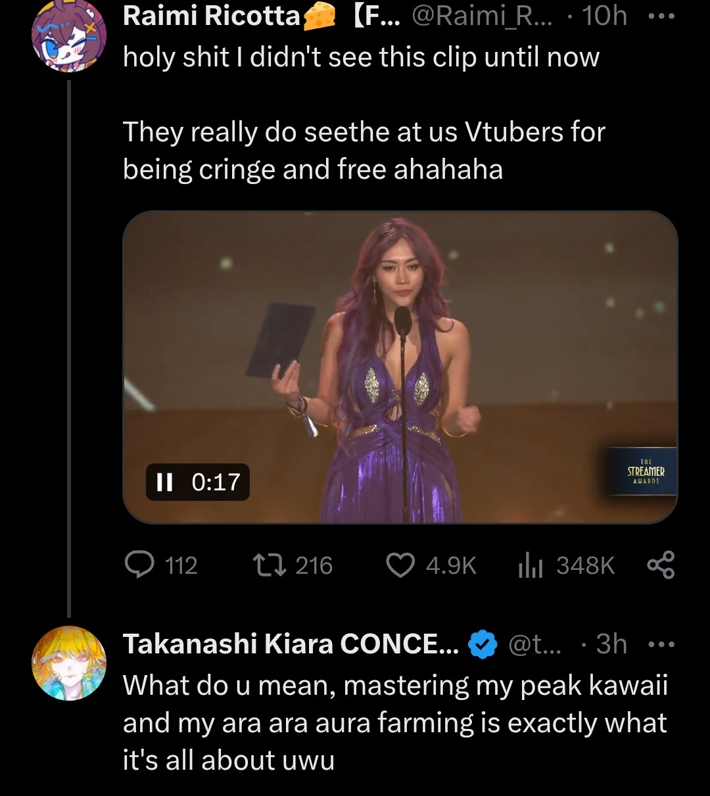Click the 10h timestamp on Raimi's post
The height and width of the screenshot is (796, 710).
click(605, 16)
